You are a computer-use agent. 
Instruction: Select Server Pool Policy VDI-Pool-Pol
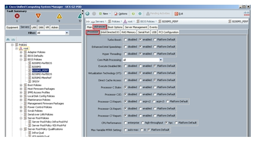coord(49,125)
